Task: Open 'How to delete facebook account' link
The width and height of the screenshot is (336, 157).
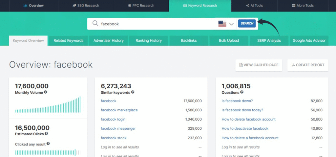Action: tap(249, 119)
